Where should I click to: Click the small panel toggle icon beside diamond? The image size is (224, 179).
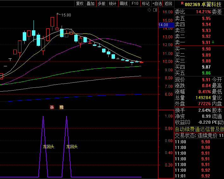coord(155,10)
